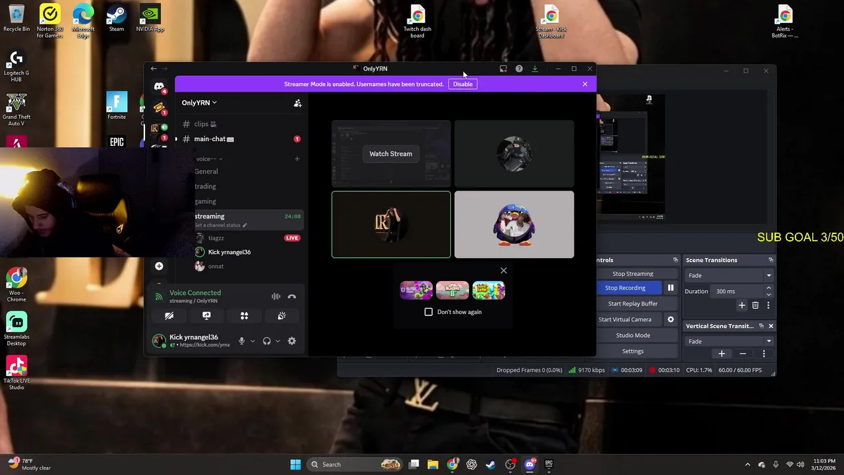844x475 pixels.
Task: Close the Vertical Scene Transitions dock
Action: tap(771, 326)
